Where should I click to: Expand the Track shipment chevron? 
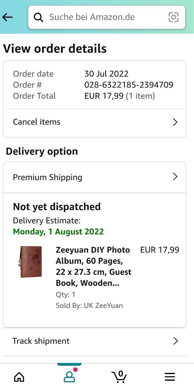[x=176, y=341]
